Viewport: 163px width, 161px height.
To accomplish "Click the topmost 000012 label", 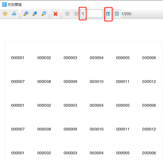I will (149, 82).
